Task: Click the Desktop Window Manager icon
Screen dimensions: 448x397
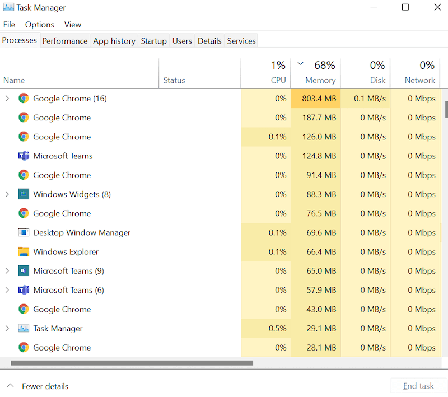Action: [24, 232]
